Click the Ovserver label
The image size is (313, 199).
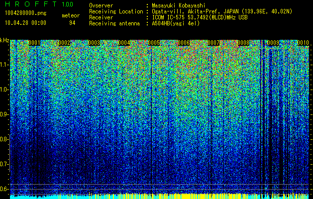[x=101, y=5]
